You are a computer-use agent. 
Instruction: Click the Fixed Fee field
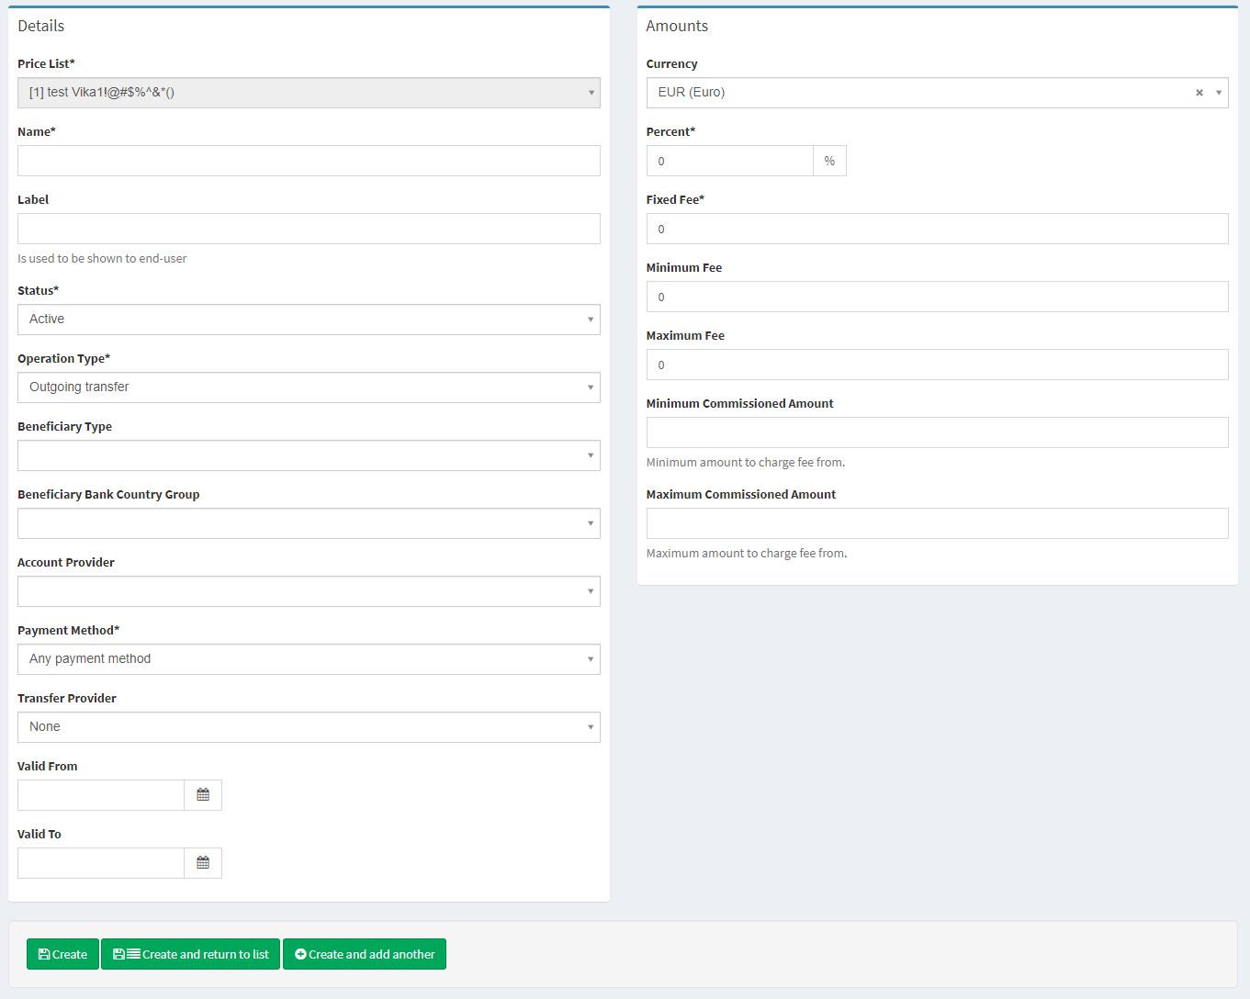937,229
